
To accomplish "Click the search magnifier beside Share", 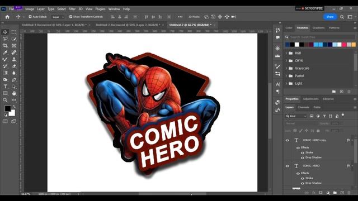I will [342, 17].
